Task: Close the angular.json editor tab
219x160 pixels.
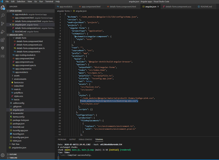Action: [x=158, y=7]
